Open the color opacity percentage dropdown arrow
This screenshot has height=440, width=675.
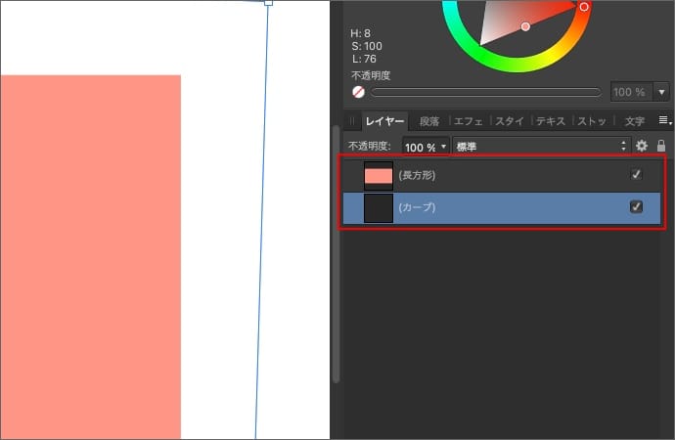click(x=661, y=92)
